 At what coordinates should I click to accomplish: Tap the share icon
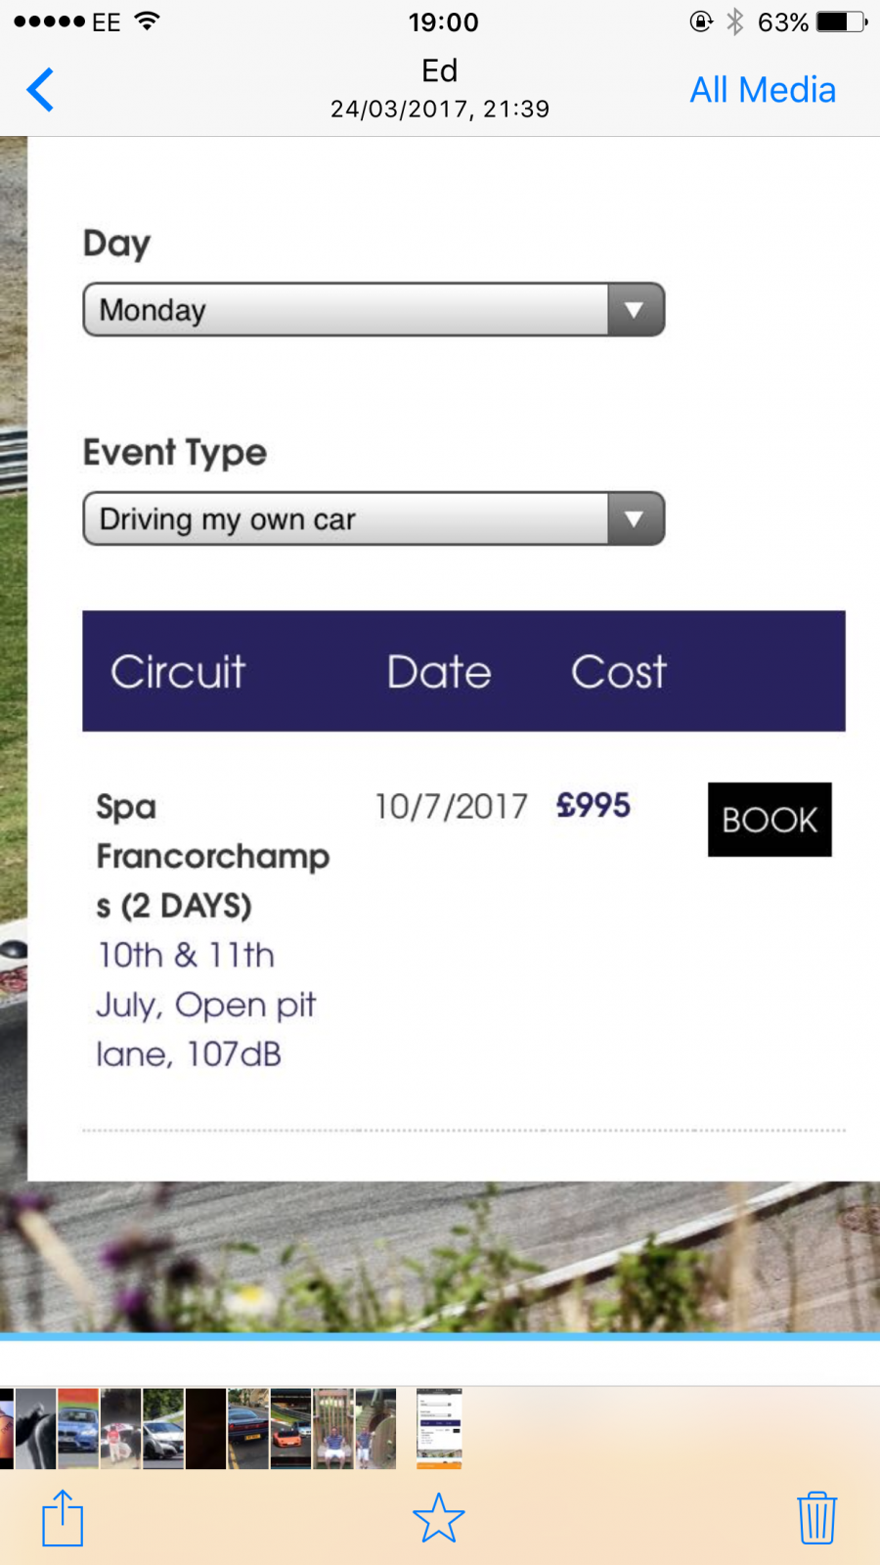[63, 1517]
